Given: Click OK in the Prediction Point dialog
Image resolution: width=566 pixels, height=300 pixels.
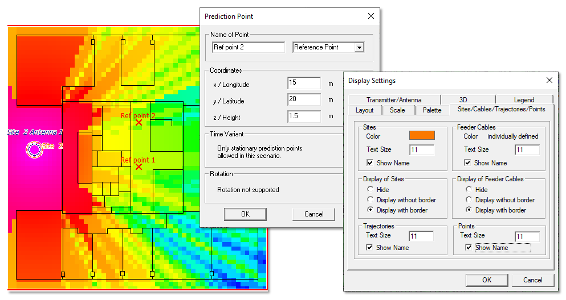Looking at the screenshot, I should click(245, 214).
